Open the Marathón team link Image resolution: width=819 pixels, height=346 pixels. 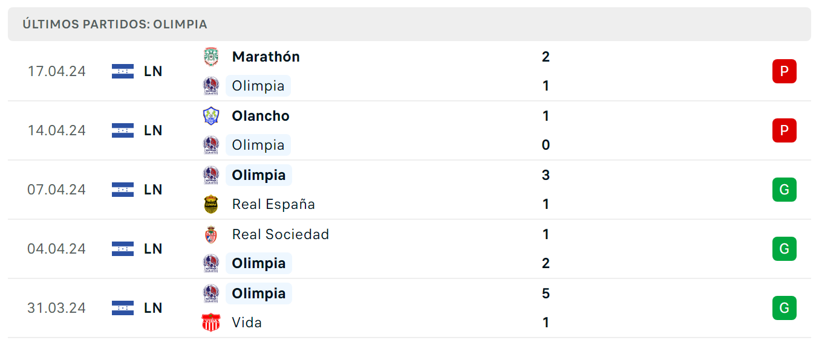coord(266,57)
